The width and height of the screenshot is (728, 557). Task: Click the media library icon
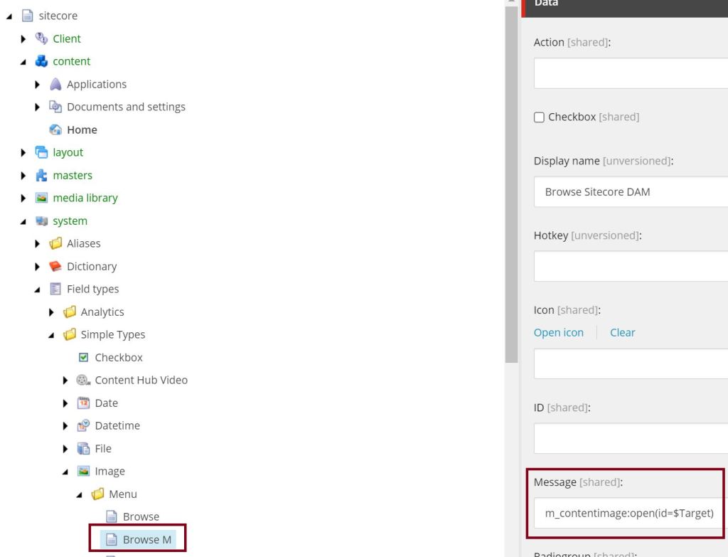click(43, 198)
